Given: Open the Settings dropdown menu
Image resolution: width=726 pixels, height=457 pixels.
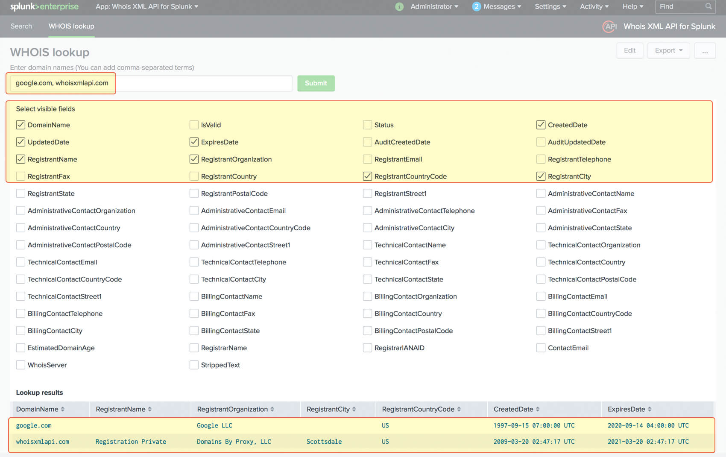Looking at the screenshot, I should pos(550,6).
